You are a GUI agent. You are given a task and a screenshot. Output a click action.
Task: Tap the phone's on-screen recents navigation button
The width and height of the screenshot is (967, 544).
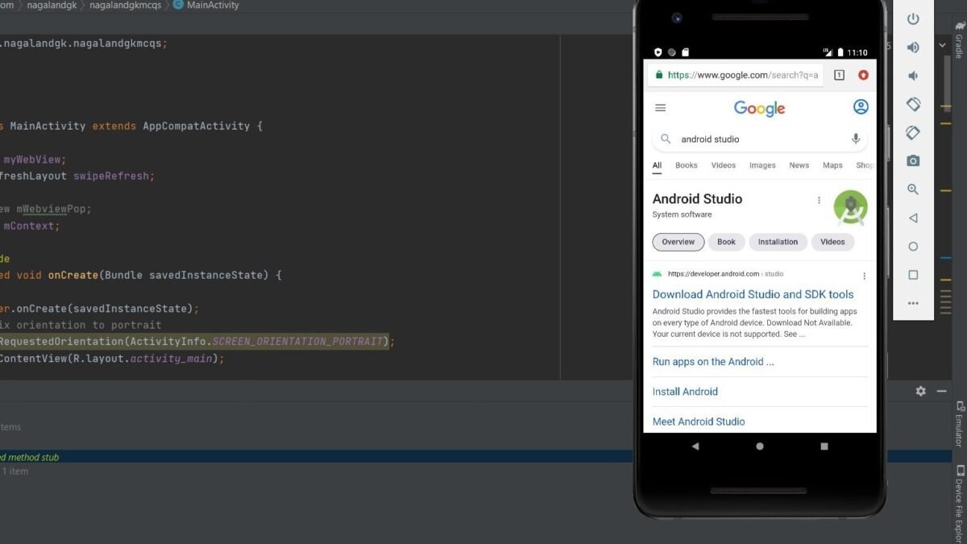click(x=824, y=446)
